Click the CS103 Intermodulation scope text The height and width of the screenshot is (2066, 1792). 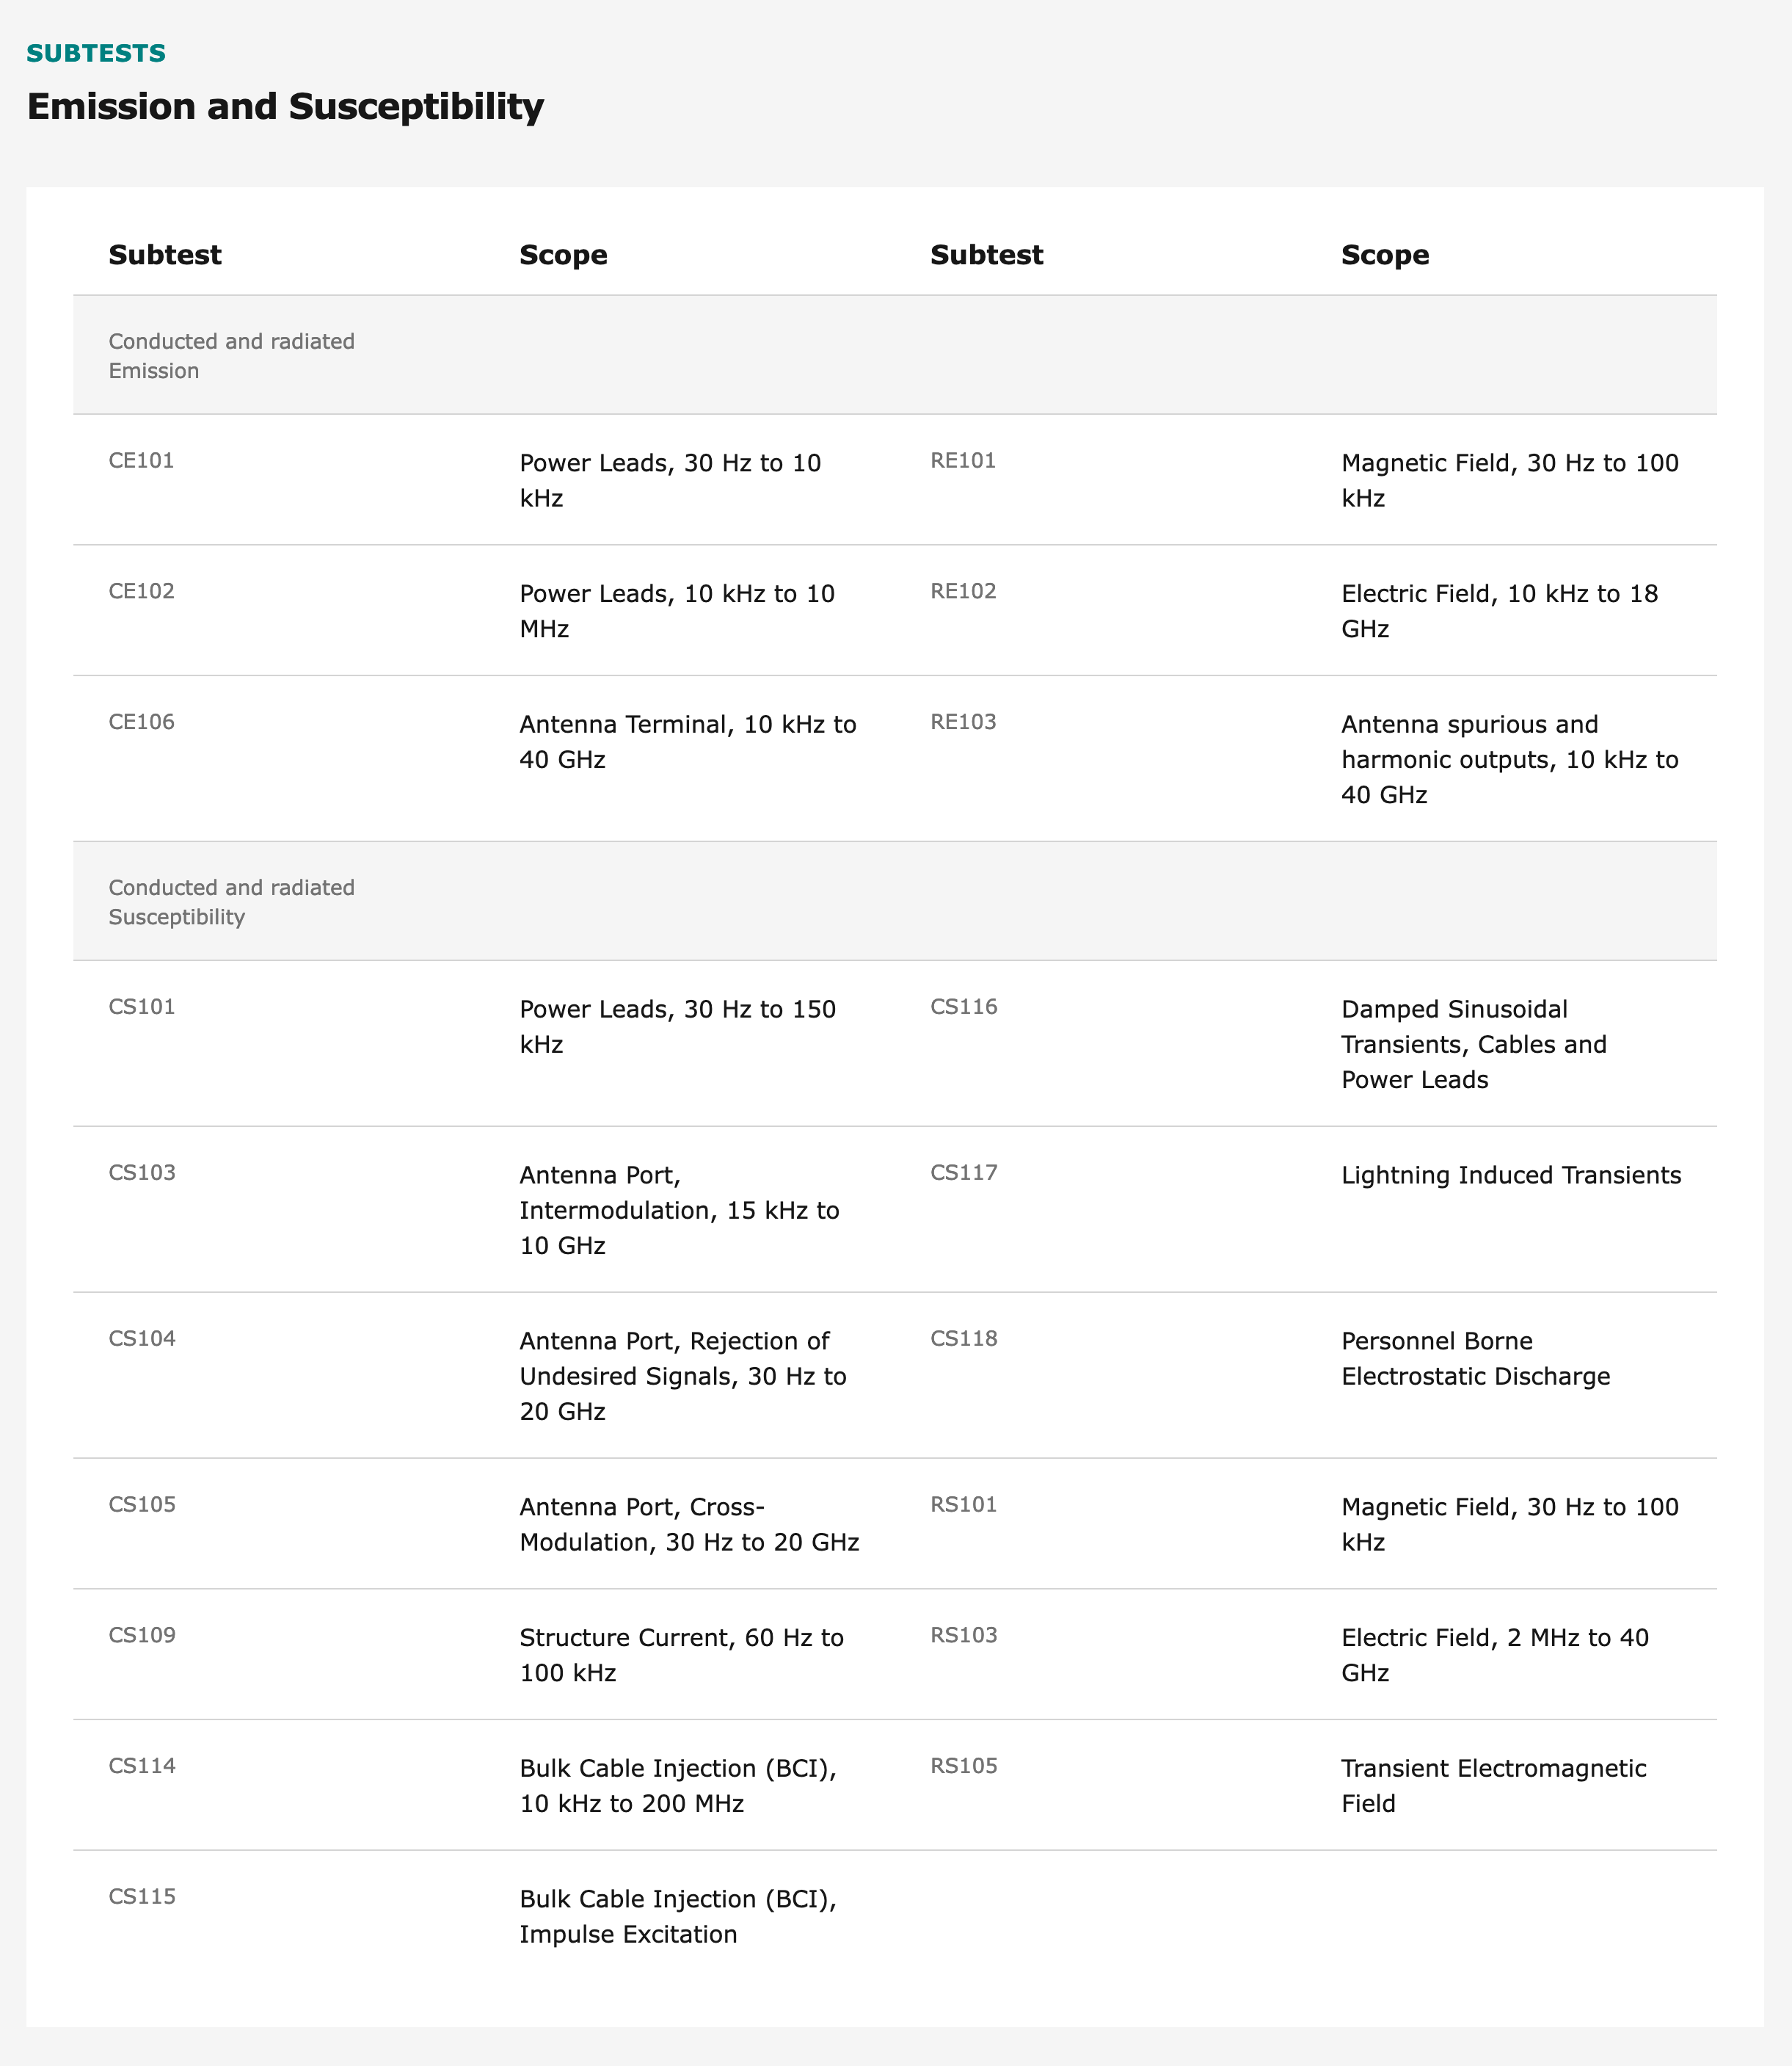(679, 1211)
